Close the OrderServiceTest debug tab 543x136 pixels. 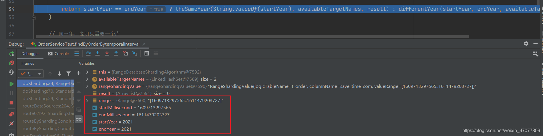[144, 44]
